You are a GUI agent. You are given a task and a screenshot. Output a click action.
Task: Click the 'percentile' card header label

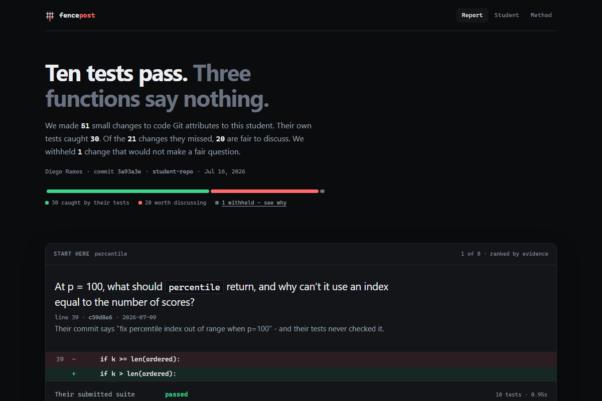pyautogui.click(x=111, y=254)
